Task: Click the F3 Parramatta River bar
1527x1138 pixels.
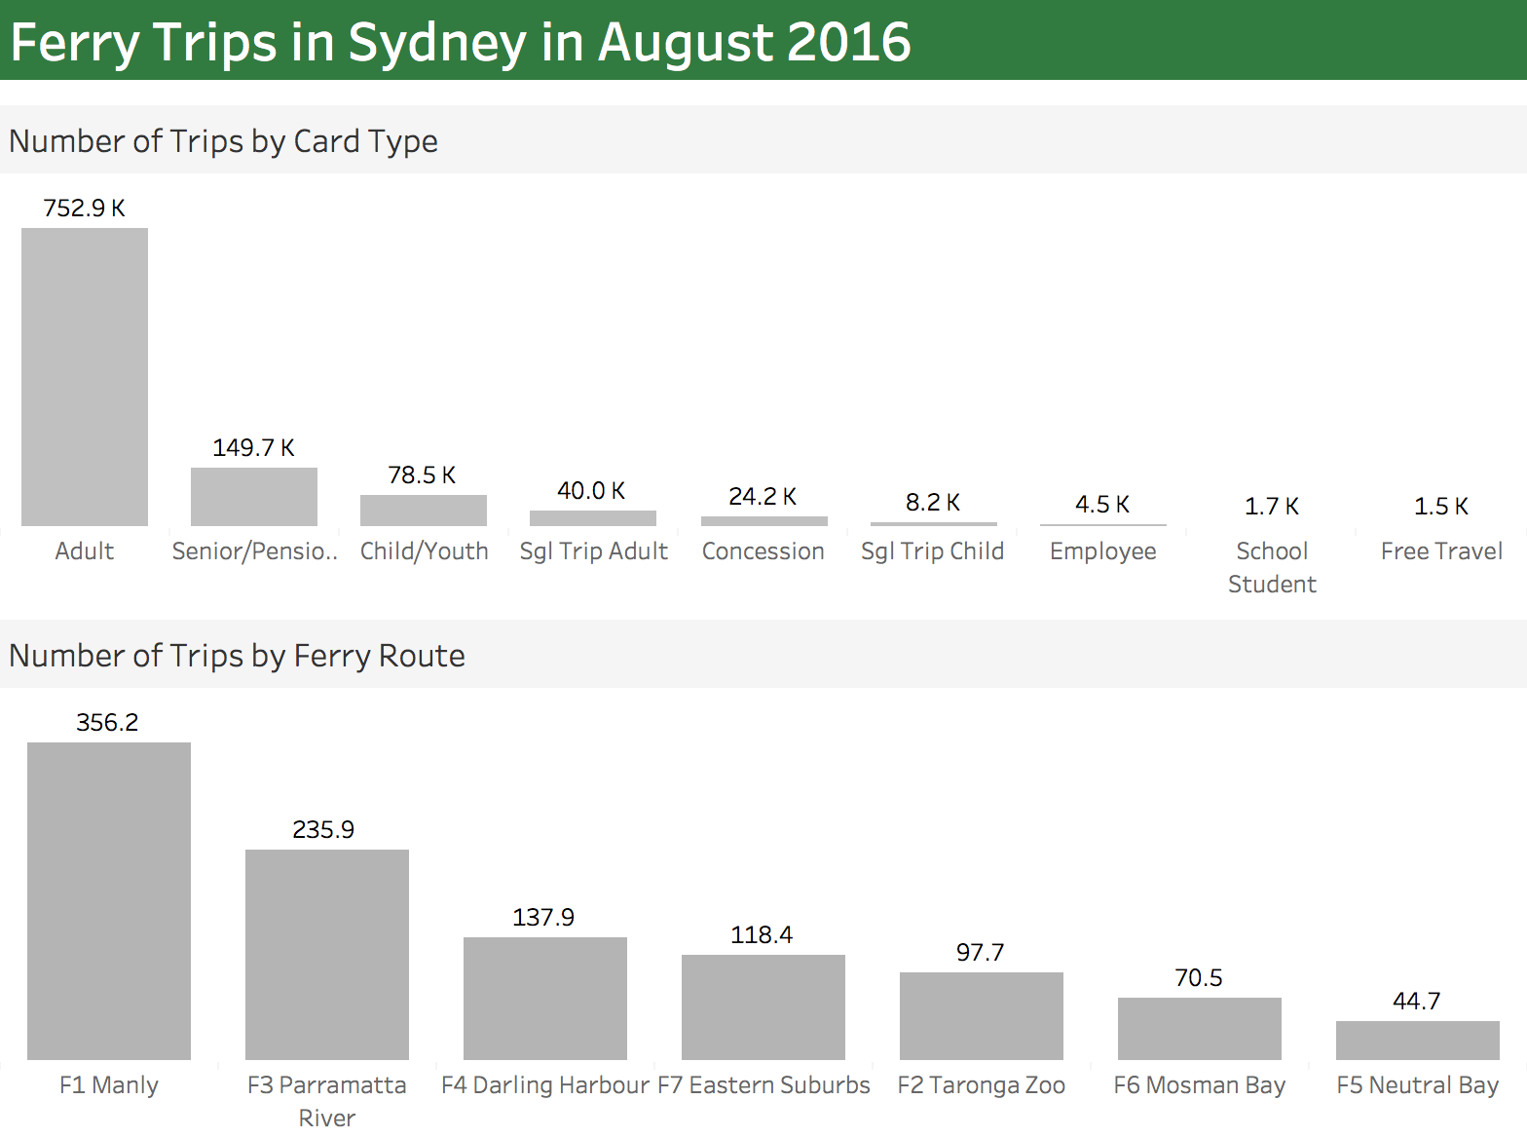Action: [327, 955]
